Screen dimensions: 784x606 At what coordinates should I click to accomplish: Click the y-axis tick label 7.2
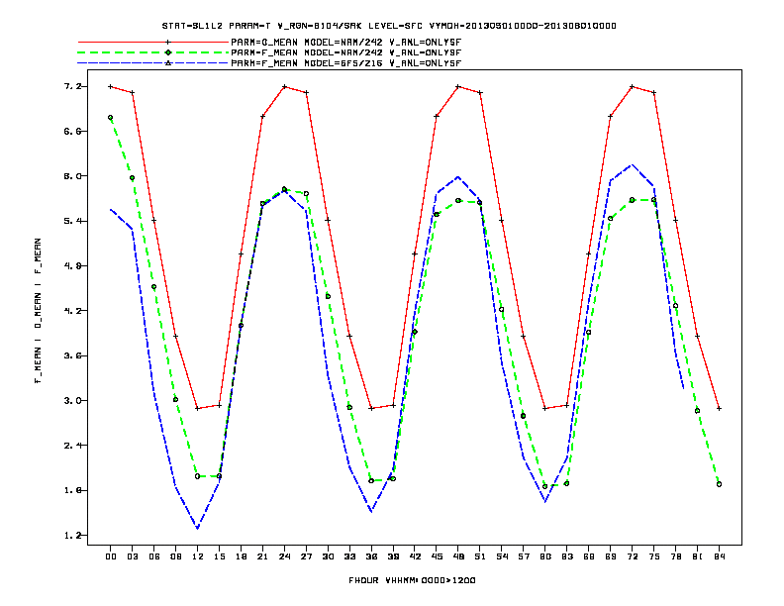pyautogui.click(x=72, y=86)
